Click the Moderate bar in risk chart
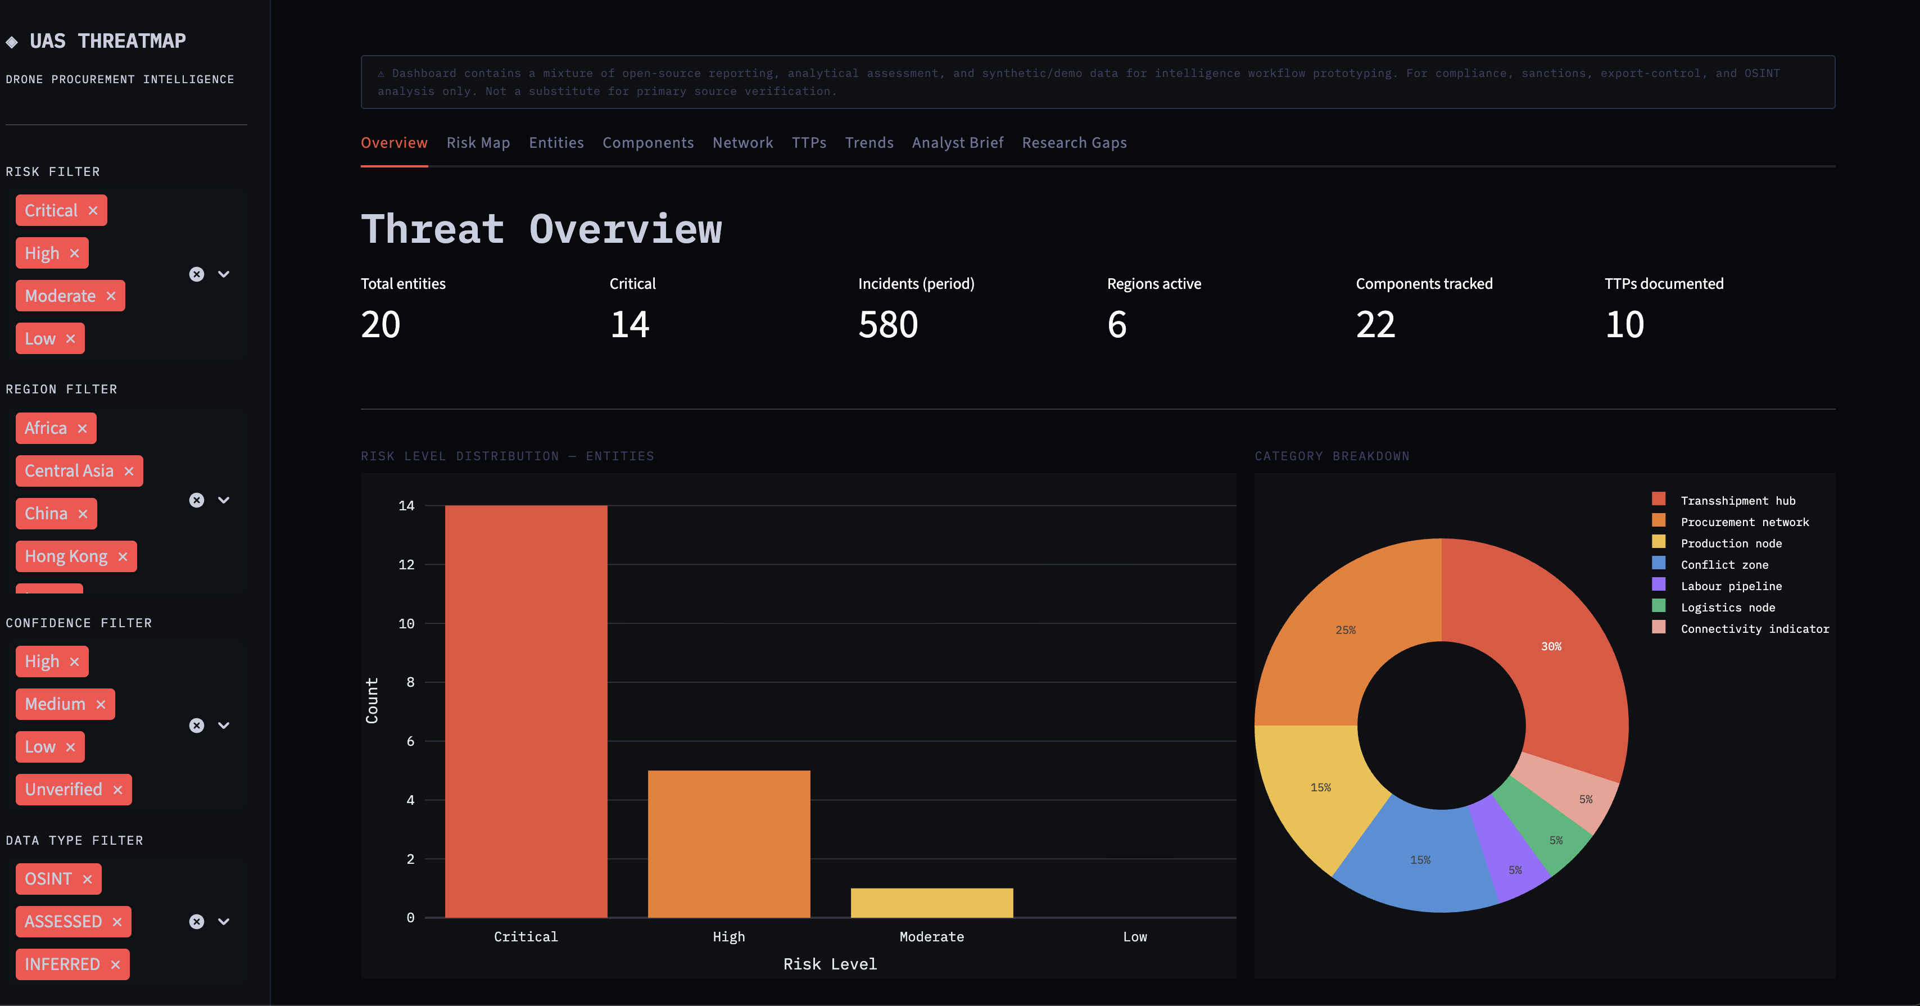The width and height of the screenshot is (1920, 1006). point(932,903)
